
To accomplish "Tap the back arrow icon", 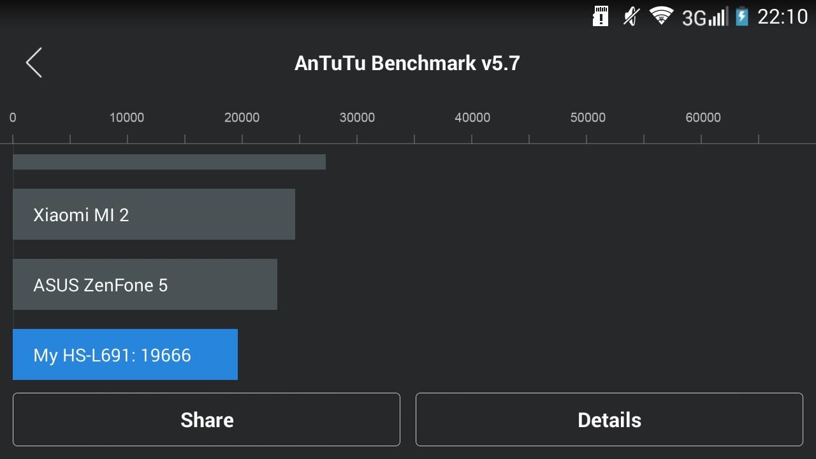I will click(x=34, y=62).
